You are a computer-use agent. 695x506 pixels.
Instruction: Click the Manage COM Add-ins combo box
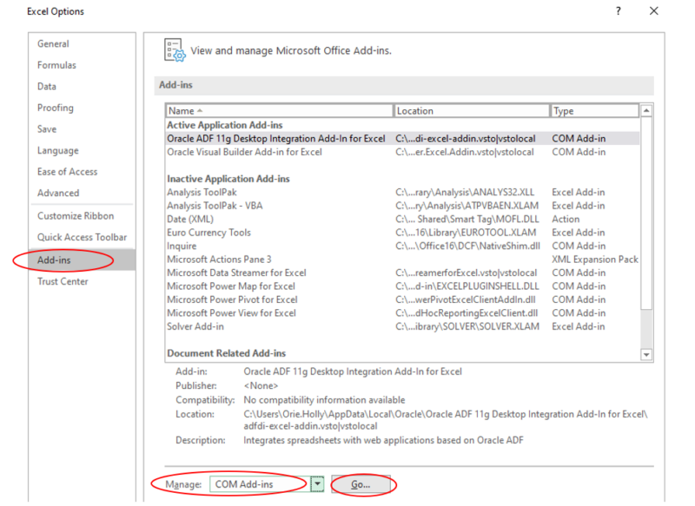tap(259, 484)
